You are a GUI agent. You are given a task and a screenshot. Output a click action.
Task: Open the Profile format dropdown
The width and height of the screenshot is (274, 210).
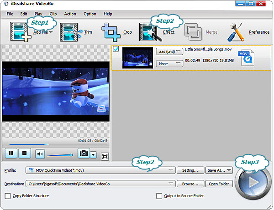[100, 170]
